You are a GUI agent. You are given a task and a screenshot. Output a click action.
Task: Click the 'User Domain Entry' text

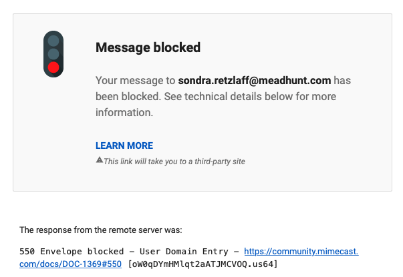pyautogui.click(x=184, y=252)
